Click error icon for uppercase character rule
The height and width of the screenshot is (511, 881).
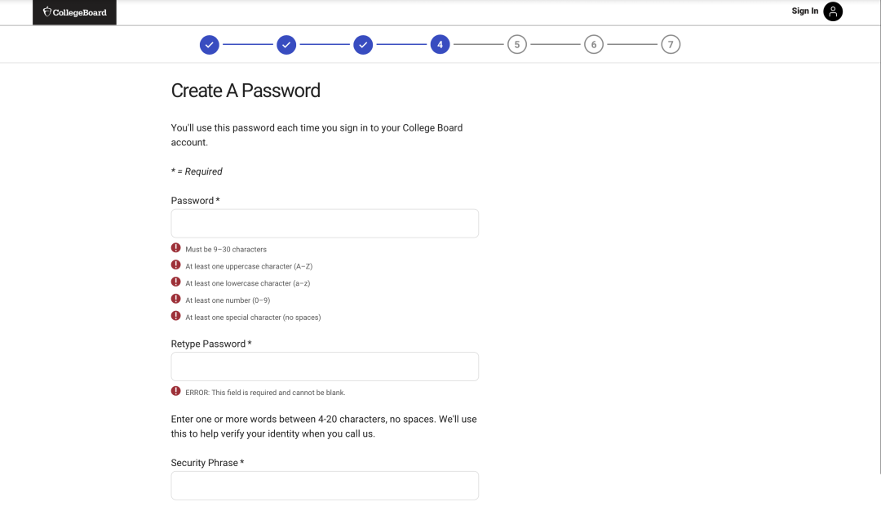coord(176,265)
